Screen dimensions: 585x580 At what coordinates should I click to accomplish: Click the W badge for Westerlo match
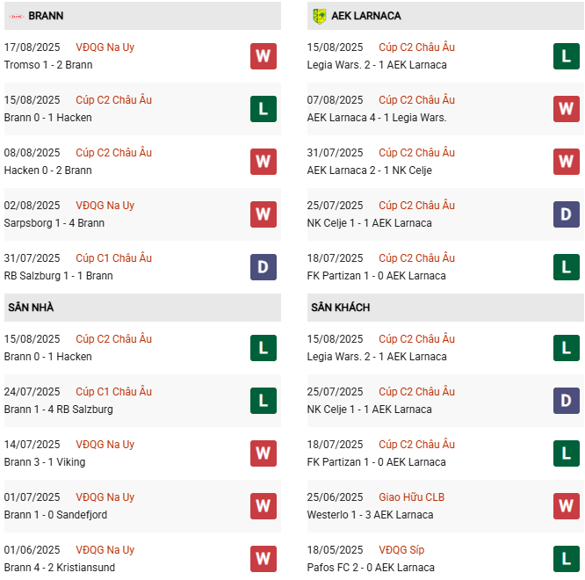[x=566, y=506]
